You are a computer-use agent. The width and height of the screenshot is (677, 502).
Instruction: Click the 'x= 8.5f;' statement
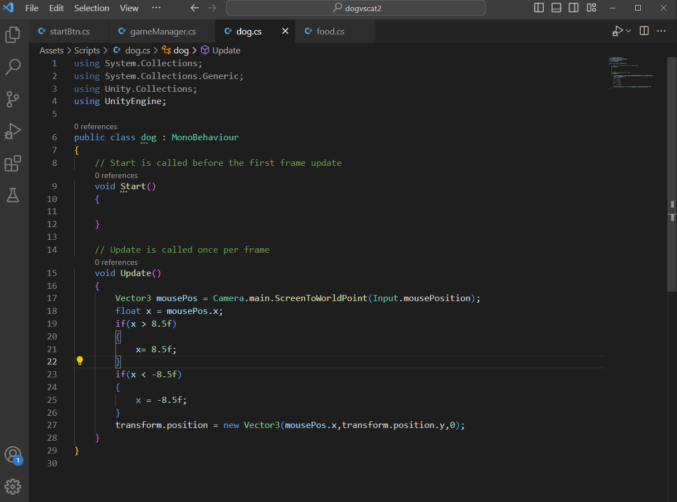click(x=157, y=350)
